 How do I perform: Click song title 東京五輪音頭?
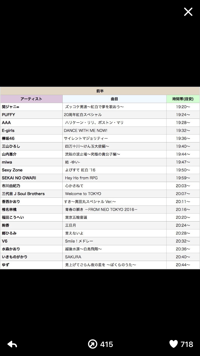pos(76,217)
